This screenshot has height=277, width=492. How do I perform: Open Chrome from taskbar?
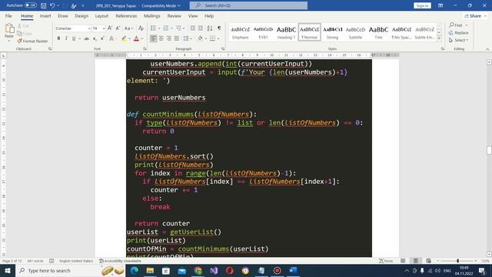click(198, 270)
